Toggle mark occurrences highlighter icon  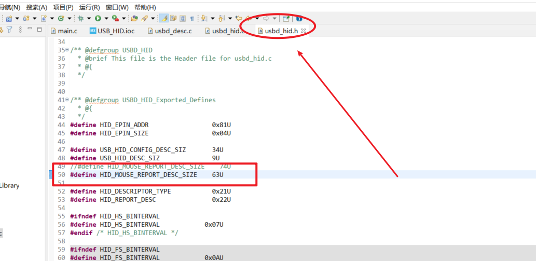tap(164, 19)
